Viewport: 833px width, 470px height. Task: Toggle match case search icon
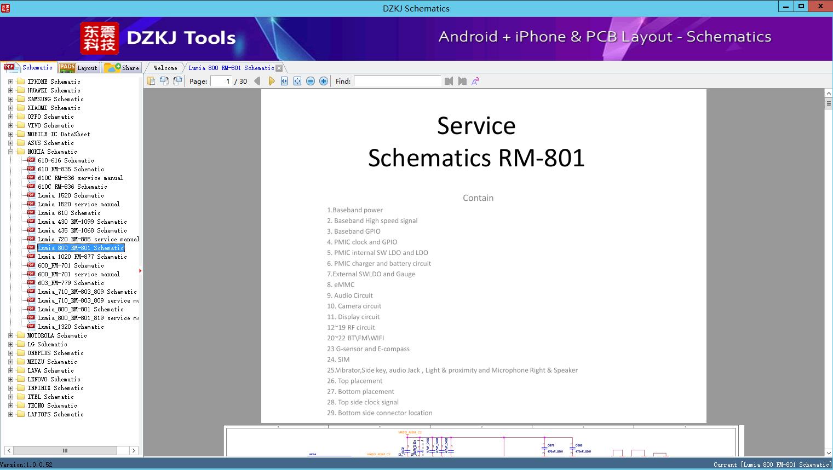(475, 81)
